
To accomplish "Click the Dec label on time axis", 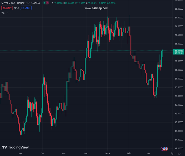I will (86, 153).
